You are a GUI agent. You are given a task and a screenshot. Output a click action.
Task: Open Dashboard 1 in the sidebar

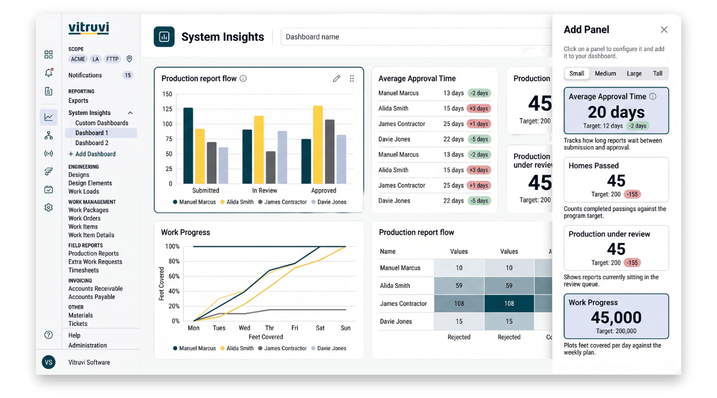coord(101,133)
